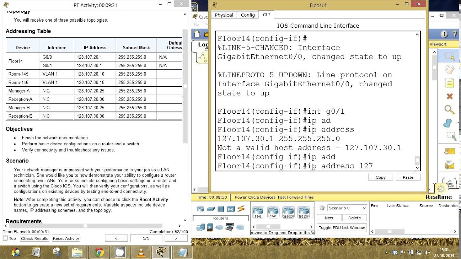
Task: Pick the 1941 router model
Action: point(273,212)
